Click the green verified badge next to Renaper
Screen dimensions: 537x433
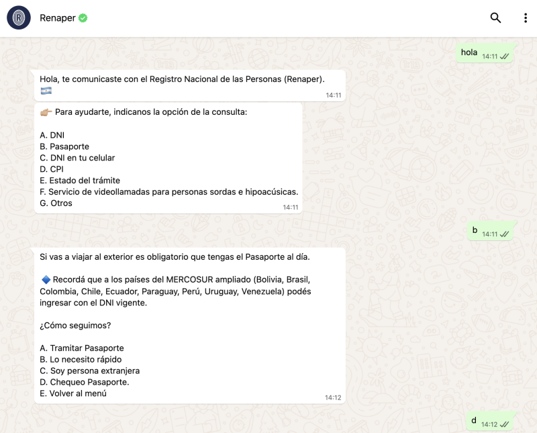tap(83, 18)
